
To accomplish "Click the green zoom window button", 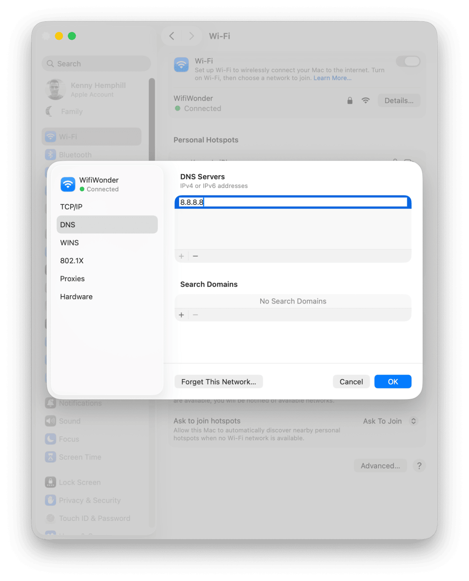I will coord(72,36).
